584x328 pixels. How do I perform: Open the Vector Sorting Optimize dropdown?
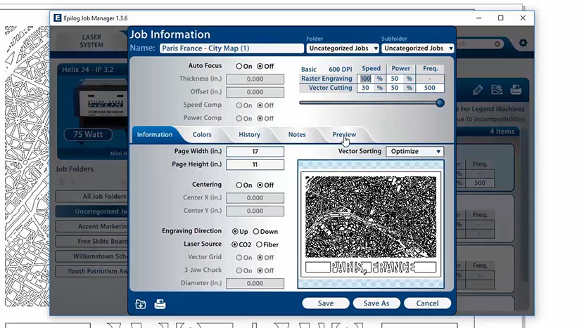pyautogui.click(x=414, y=152)
